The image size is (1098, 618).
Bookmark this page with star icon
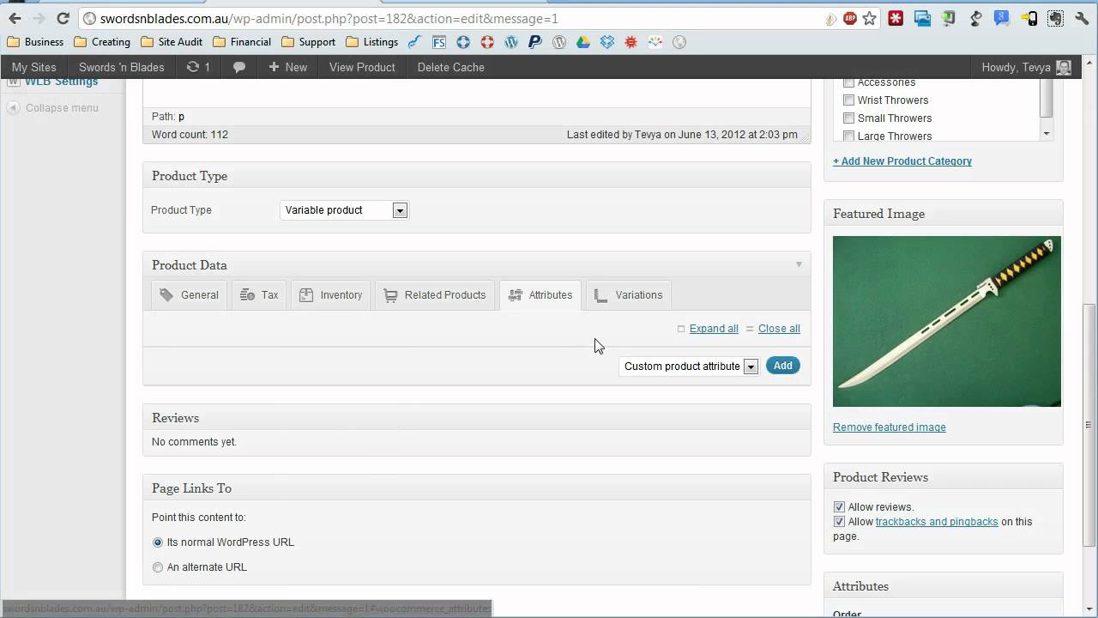[x=870, y=18]
